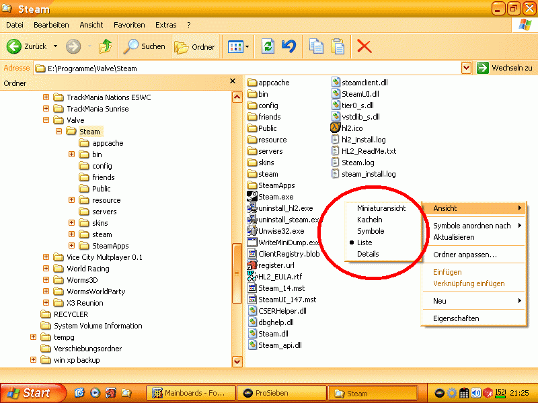Select the SteamApps folder icon in list

(x=252, y=185)
